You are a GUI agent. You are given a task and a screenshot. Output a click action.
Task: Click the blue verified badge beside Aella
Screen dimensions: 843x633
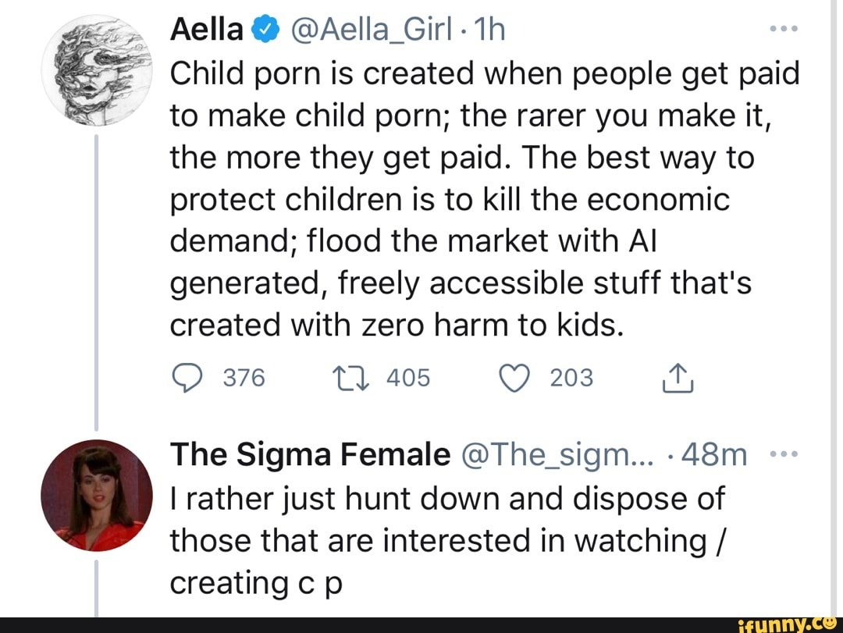tap(265, 31)
